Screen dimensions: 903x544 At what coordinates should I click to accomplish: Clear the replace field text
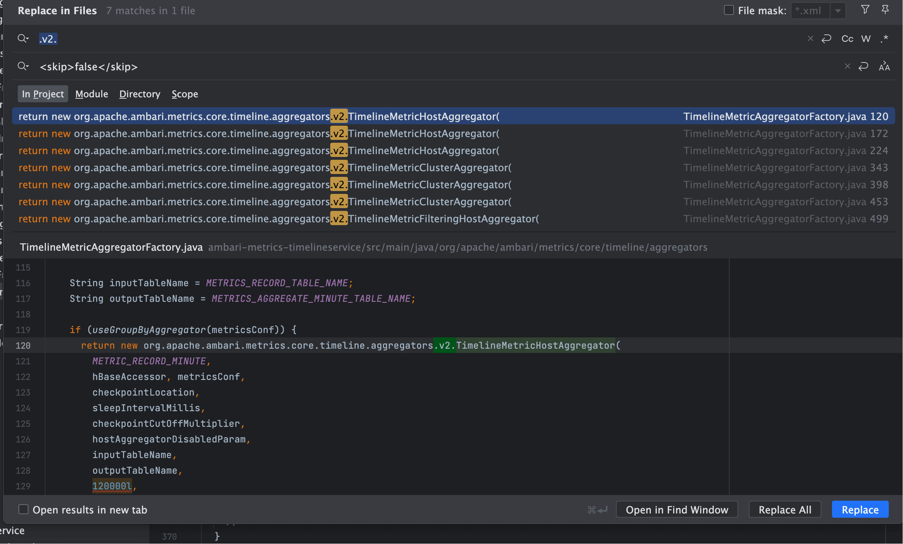click(x=847, y=66)
